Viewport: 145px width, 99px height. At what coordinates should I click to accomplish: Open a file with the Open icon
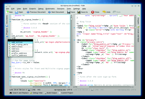(17, 12)
